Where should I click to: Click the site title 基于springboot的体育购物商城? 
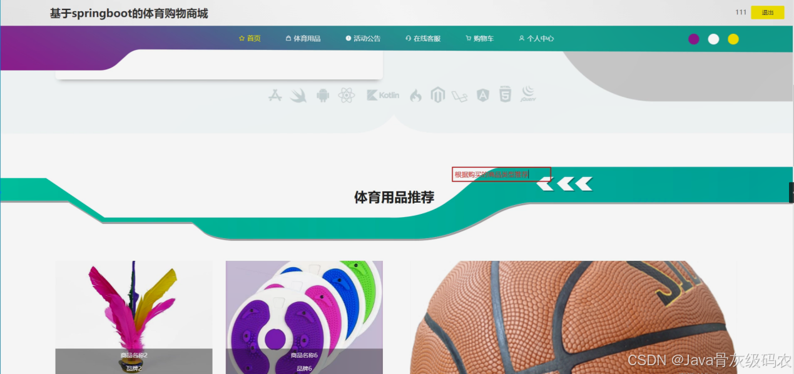tap(129, 14)
